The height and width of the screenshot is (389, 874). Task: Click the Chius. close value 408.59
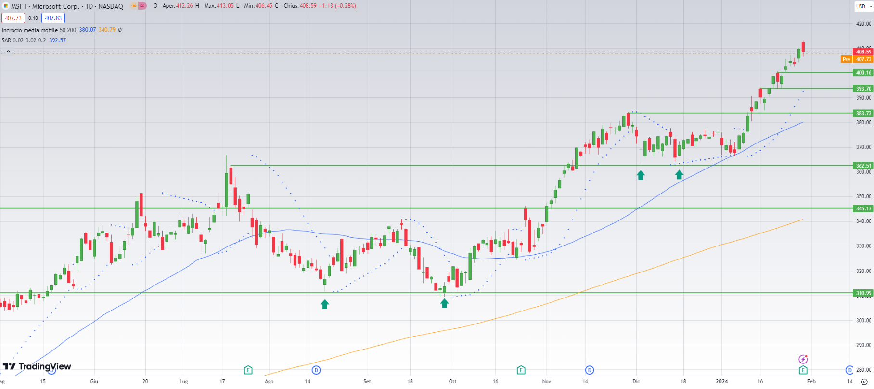coord(308,6)
